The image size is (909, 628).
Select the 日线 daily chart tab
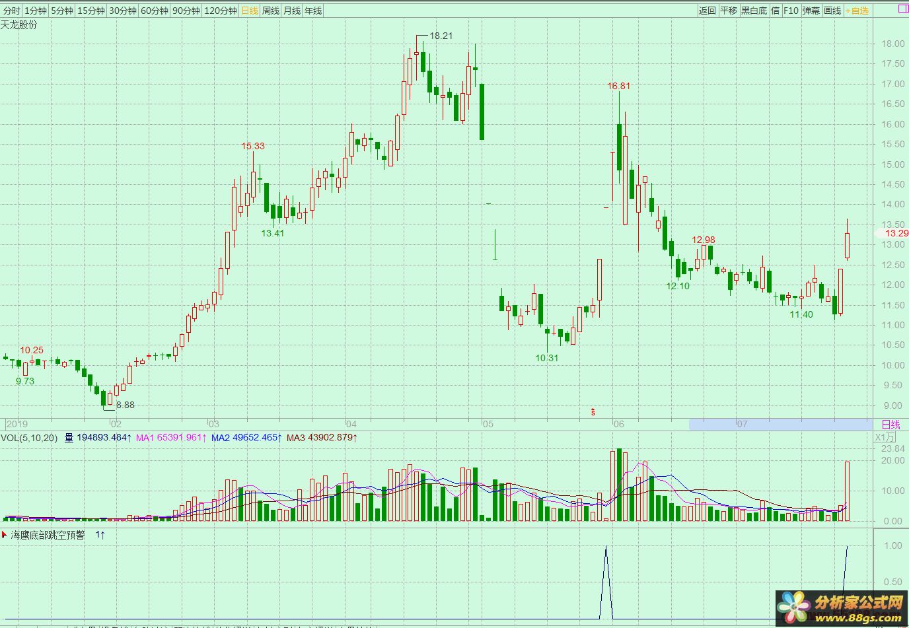[x=250, y=11]
